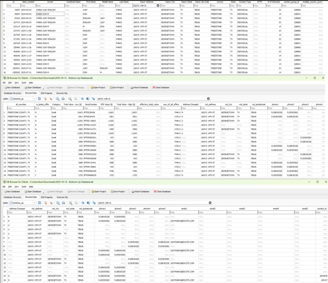328x283 pixels.
Task: Insert new record icon in middle window
Action: (x=70, y=99)
